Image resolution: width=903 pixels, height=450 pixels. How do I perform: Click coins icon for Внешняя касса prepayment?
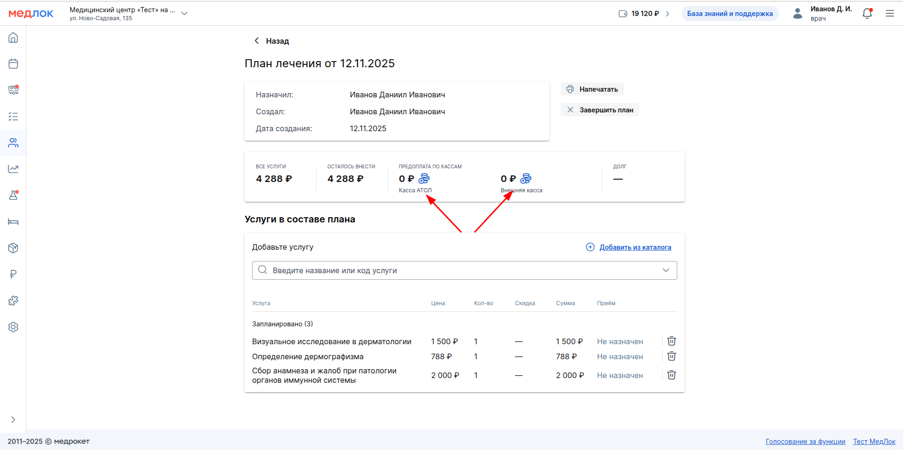[x=526, y=179]
